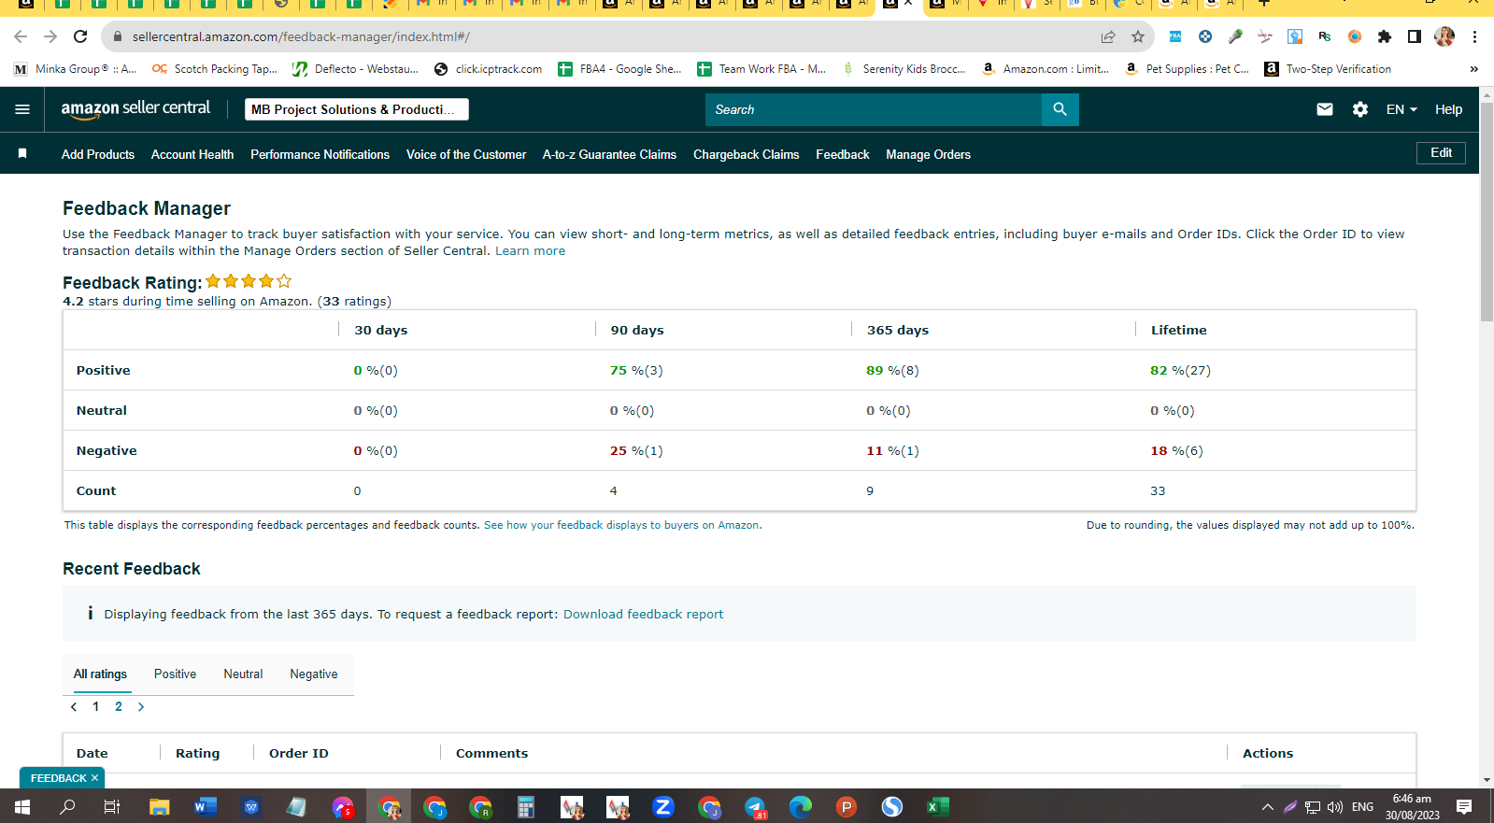This screenshot has height=823, width=1494.
Task: Open PowerPoint from the taskbar
Action: point(847,807)
